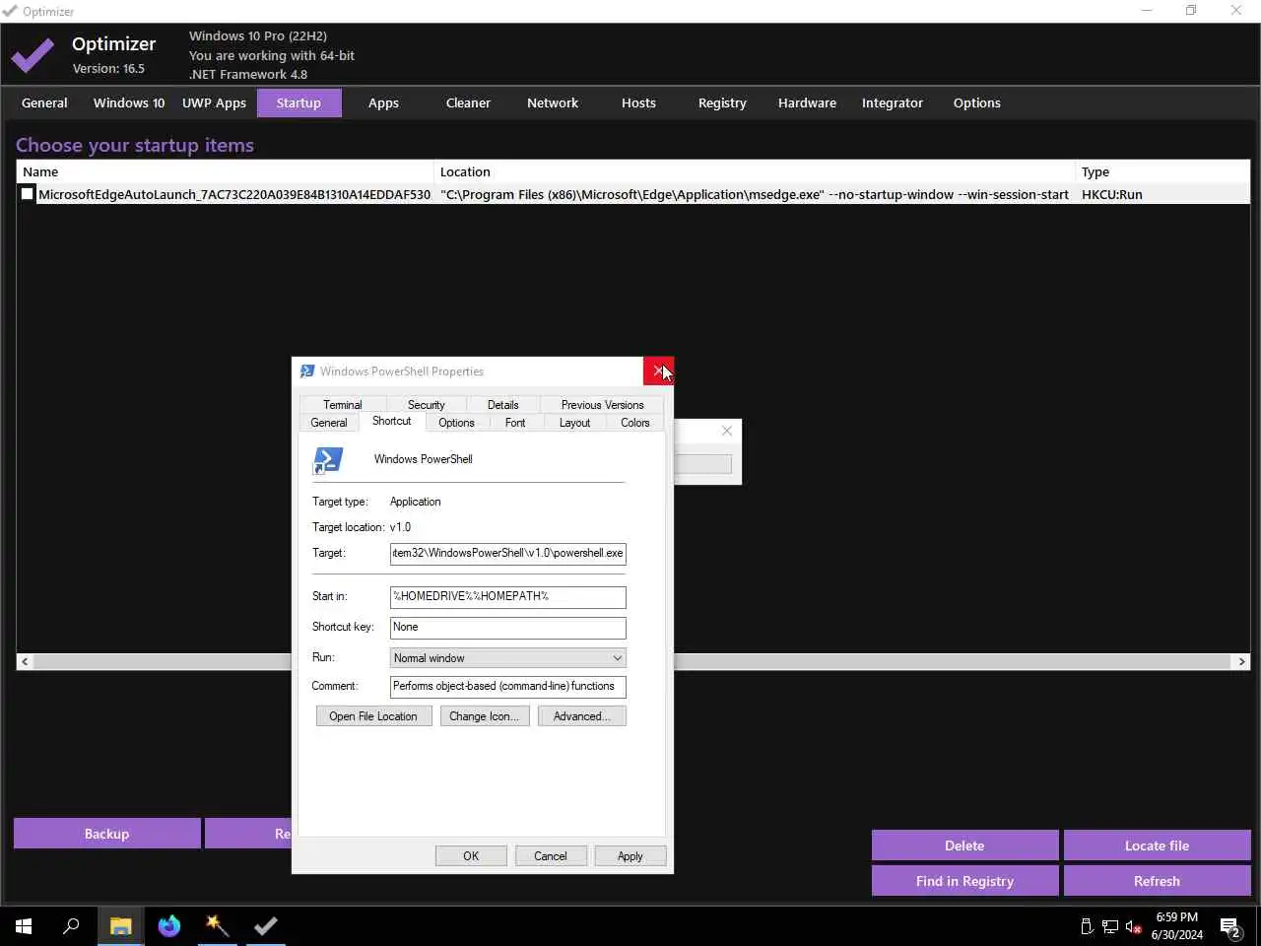Switch to General tab in Properties dialog
Screen dimensions: 1261x946
click(329, 423)
